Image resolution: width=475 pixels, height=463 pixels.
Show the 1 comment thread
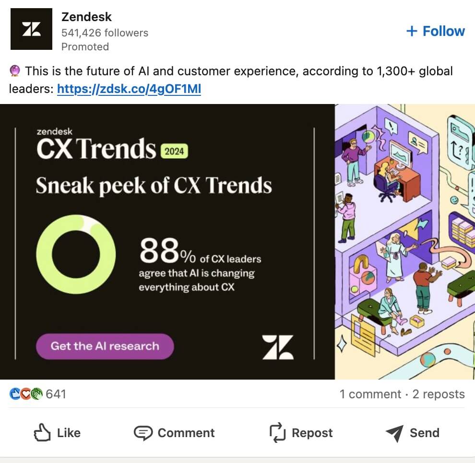[370, 394]
